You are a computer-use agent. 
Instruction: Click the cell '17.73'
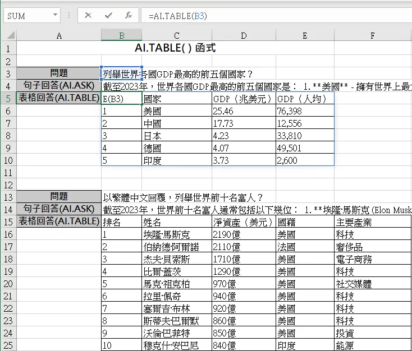244,123
